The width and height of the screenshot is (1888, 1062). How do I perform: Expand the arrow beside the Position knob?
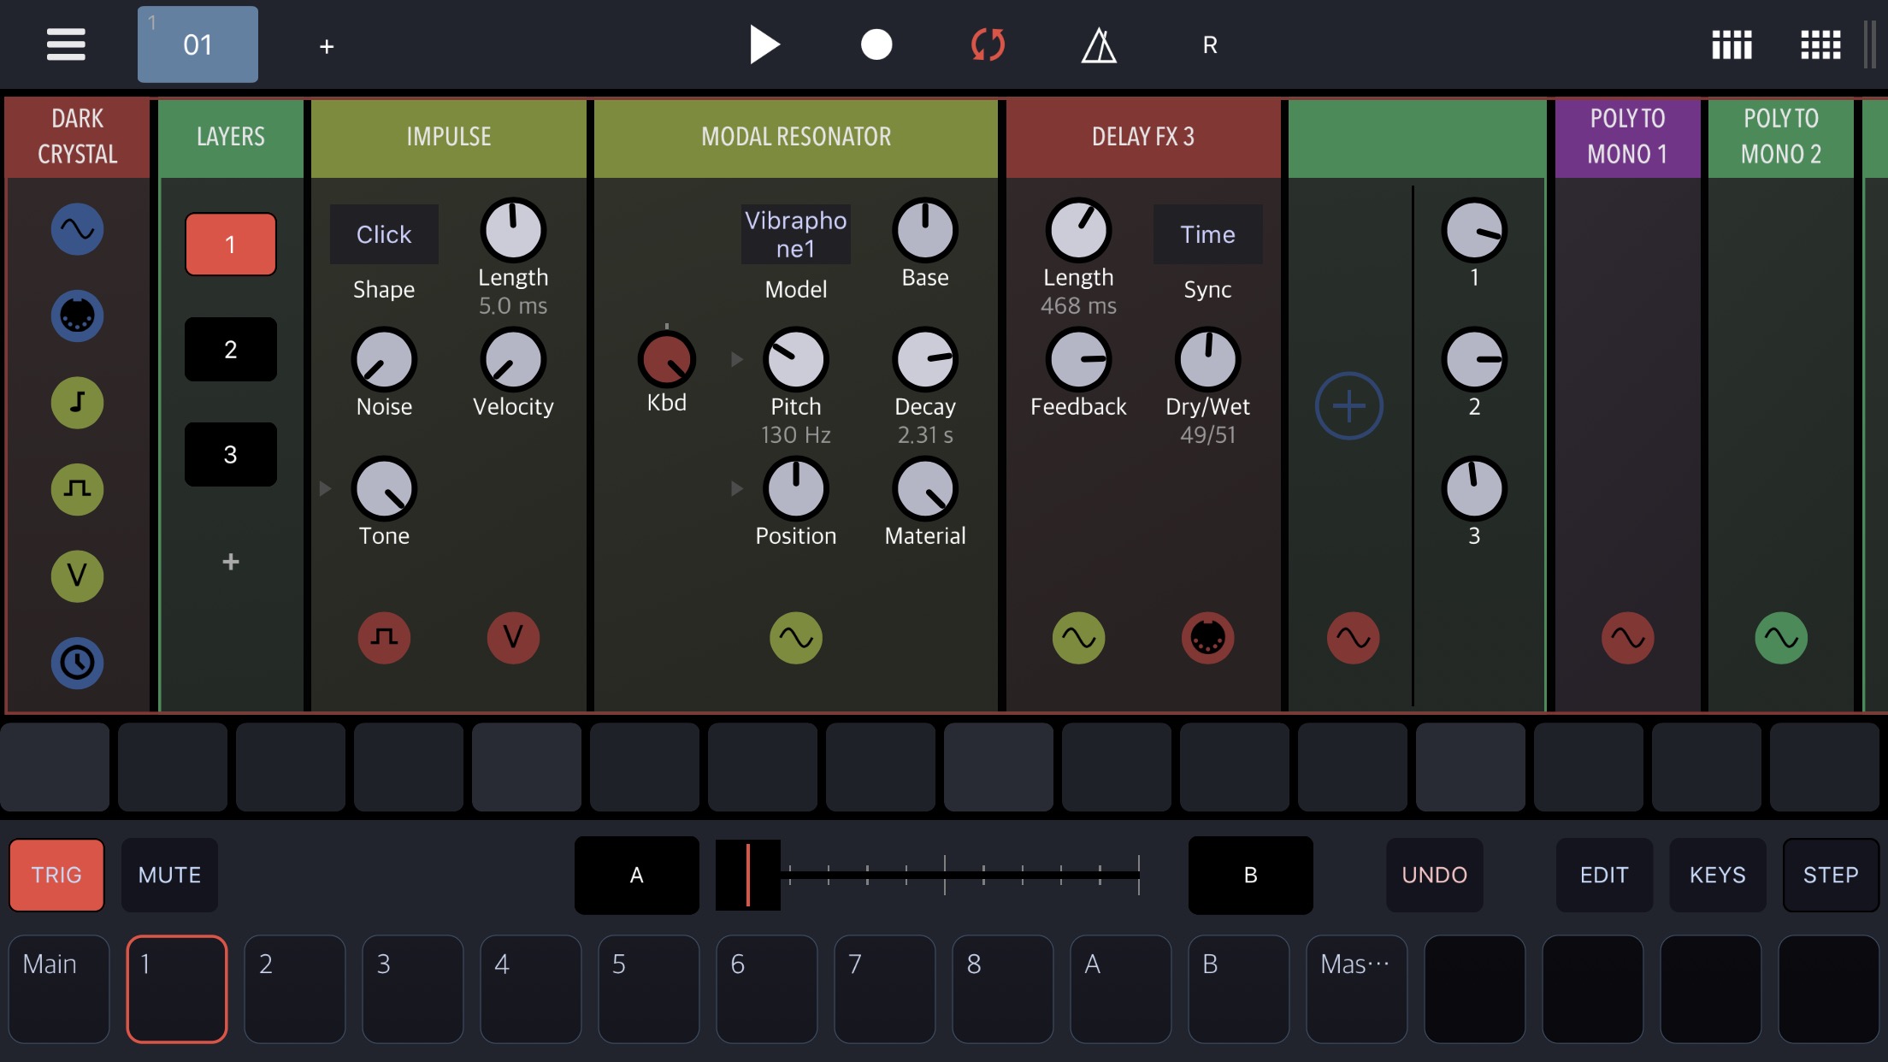(736, 488)
